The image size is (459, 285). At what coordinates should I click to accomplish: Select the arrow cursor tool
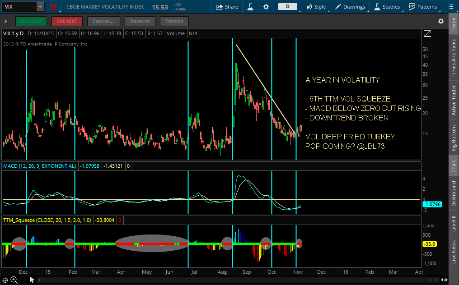[31, 280]
